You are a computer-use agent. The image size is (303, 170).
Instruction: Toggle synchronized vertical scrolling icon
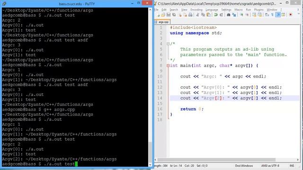(x=254, y=15)
